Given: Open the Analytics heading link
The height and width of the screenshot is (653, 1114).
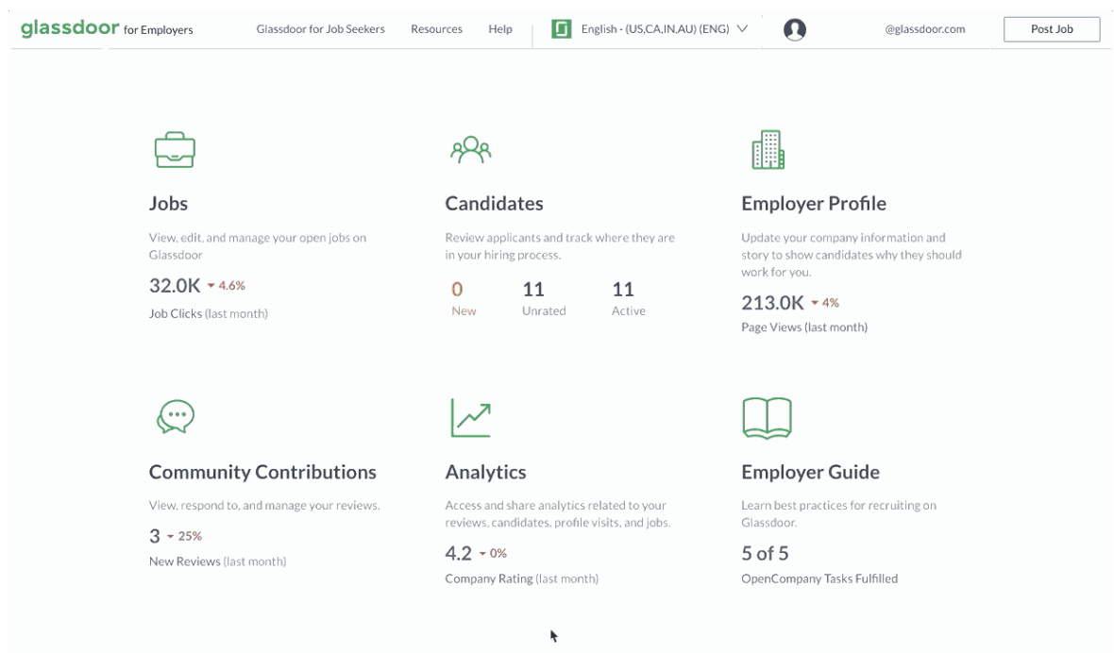Looking at the screenshot, I should point(485,472).
